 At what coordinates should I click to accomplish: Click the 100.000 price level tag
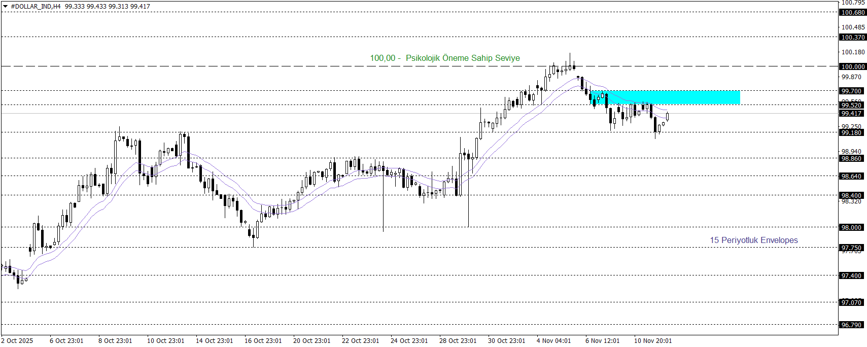point(853,66)
